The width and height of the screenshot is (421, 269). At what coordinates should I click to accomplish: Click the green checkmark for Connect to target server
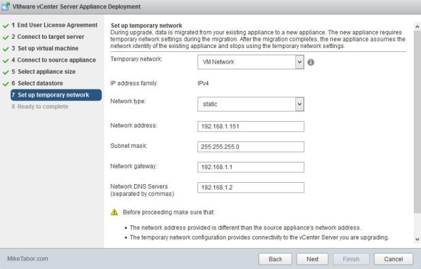[6, 37]
